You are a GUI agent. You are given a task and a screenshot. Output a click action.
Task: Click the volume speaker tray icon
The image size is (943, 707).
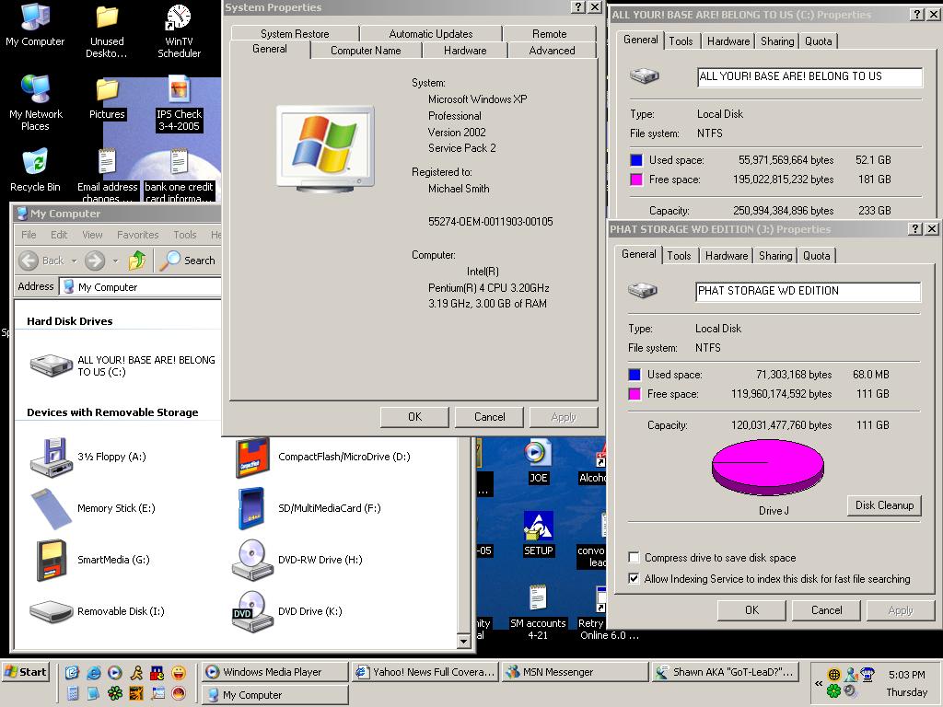pos(850,690)
